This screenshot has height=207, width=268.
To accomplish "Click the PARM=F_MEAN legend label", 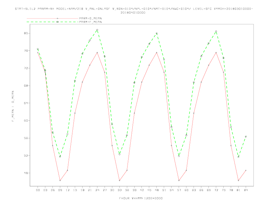I will tap(90, 22).
